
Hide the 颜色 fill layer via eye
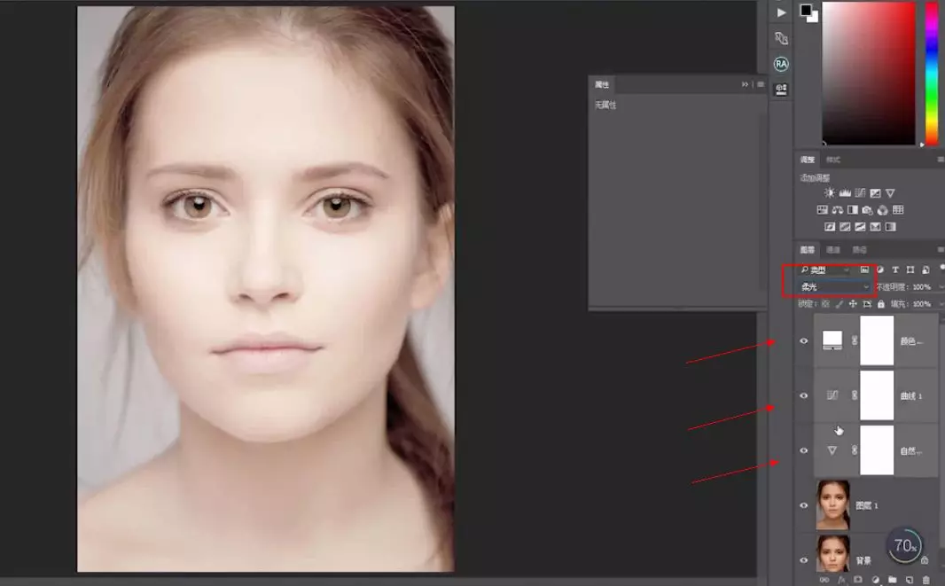[x=803, y=340]
